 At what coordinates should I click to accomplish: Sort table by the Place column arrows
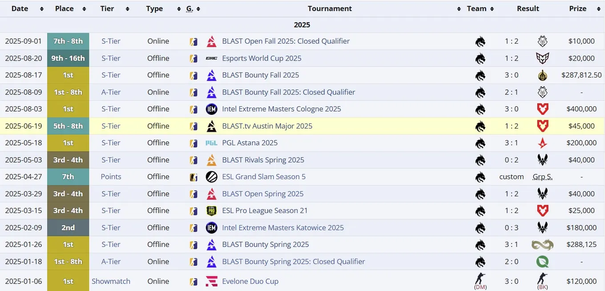tap(85, 9)
